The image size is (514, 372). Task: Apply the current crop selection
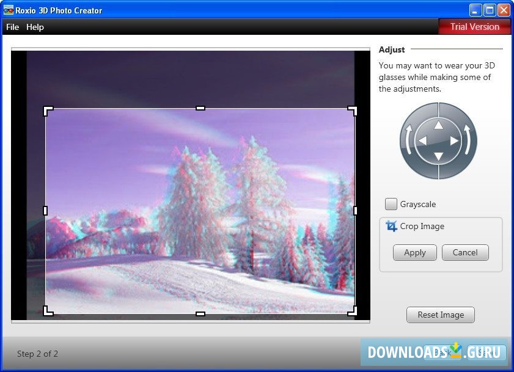tap(414, 252)
